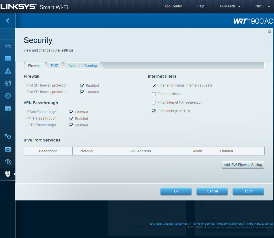
Task: Click the Protocol column header
Action: [86, 151]
